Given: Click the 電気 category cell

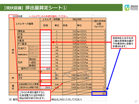Looking at the screenshot, I should coord(13,87).
